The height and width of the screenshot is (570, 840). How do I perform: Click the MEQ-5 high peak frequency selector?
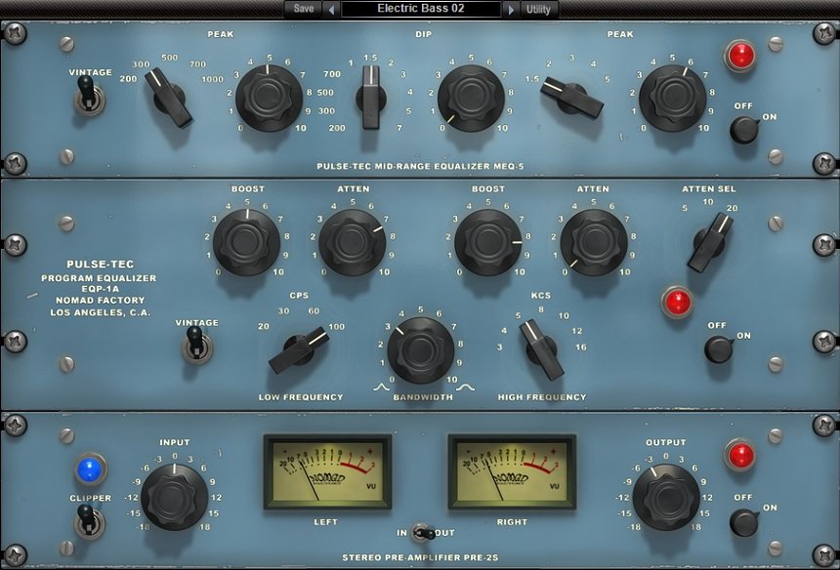(x=571, y=98)
